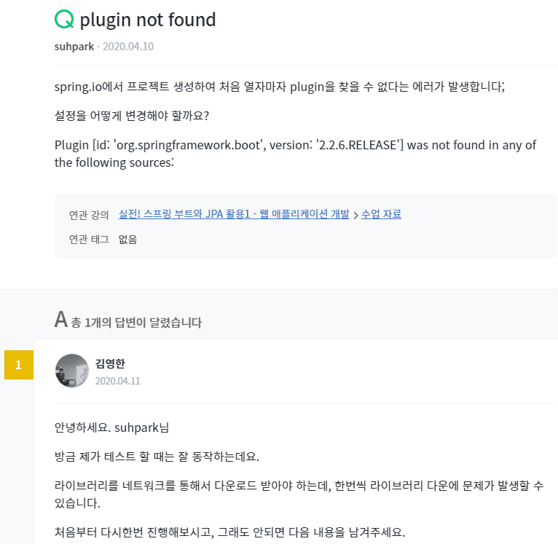Viewport: 558px width, 544px height.
Task: Click the question date 2020.04.10
Action: (128, 47)
